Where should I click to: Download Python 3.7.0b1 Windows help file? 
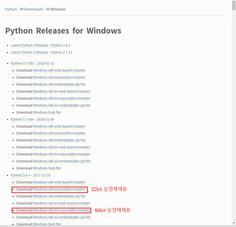coord(47,112)
